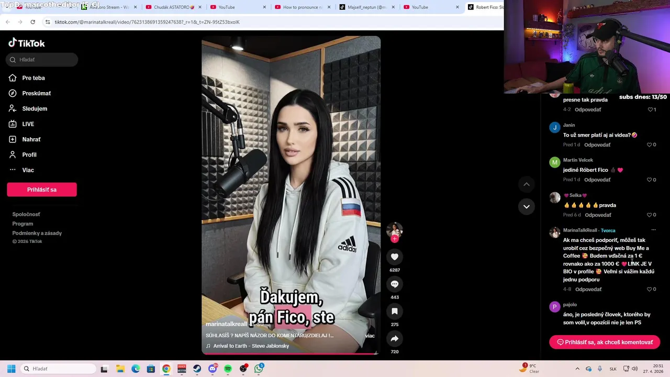Switch to 'Astatoro Stream' tab
Viewport: 670px width, 377px height.
tap(109, 7)
